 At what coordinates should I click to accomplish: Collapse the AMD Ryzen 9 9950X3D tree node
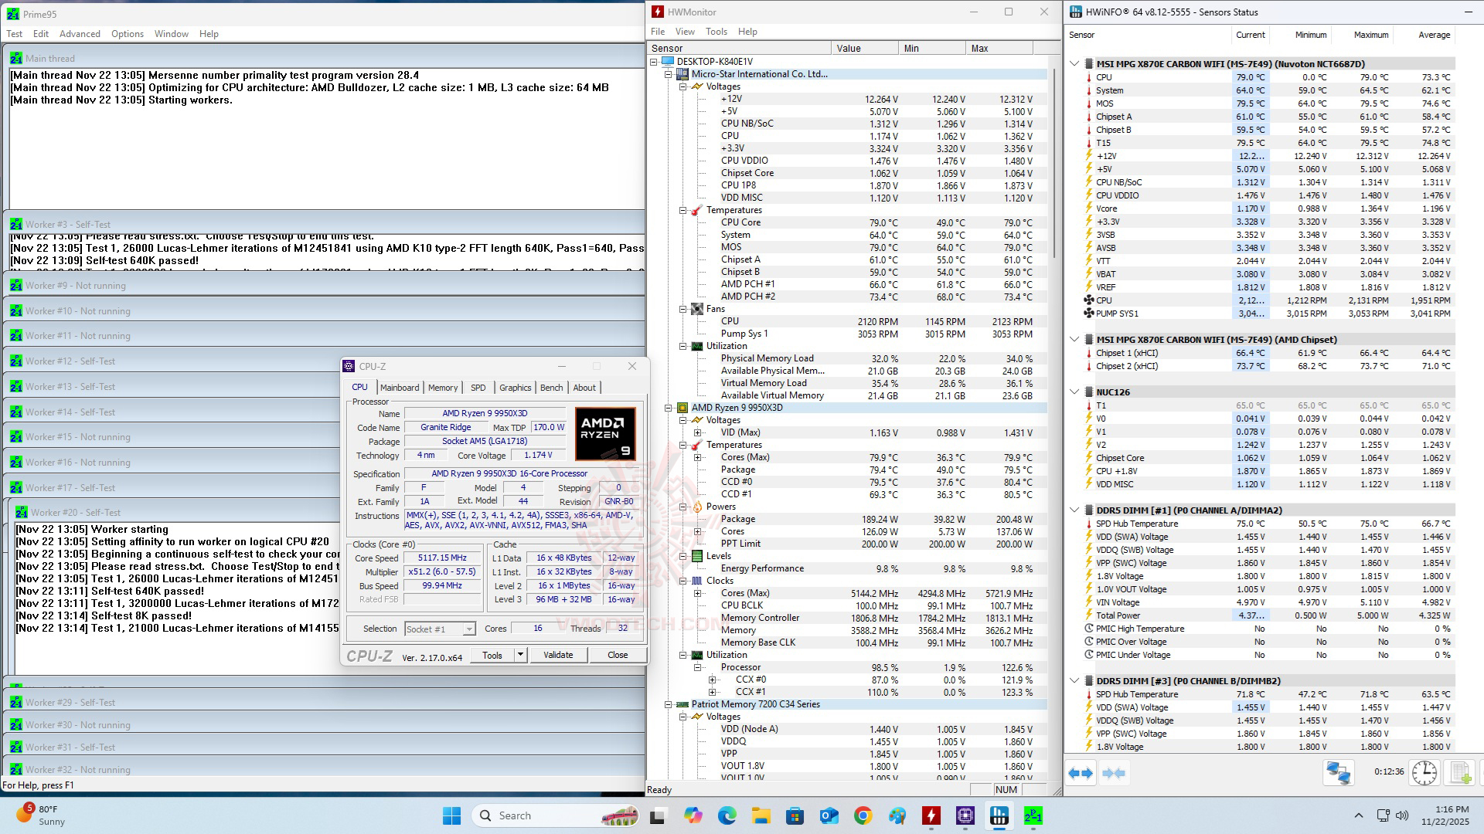point(669,408)
